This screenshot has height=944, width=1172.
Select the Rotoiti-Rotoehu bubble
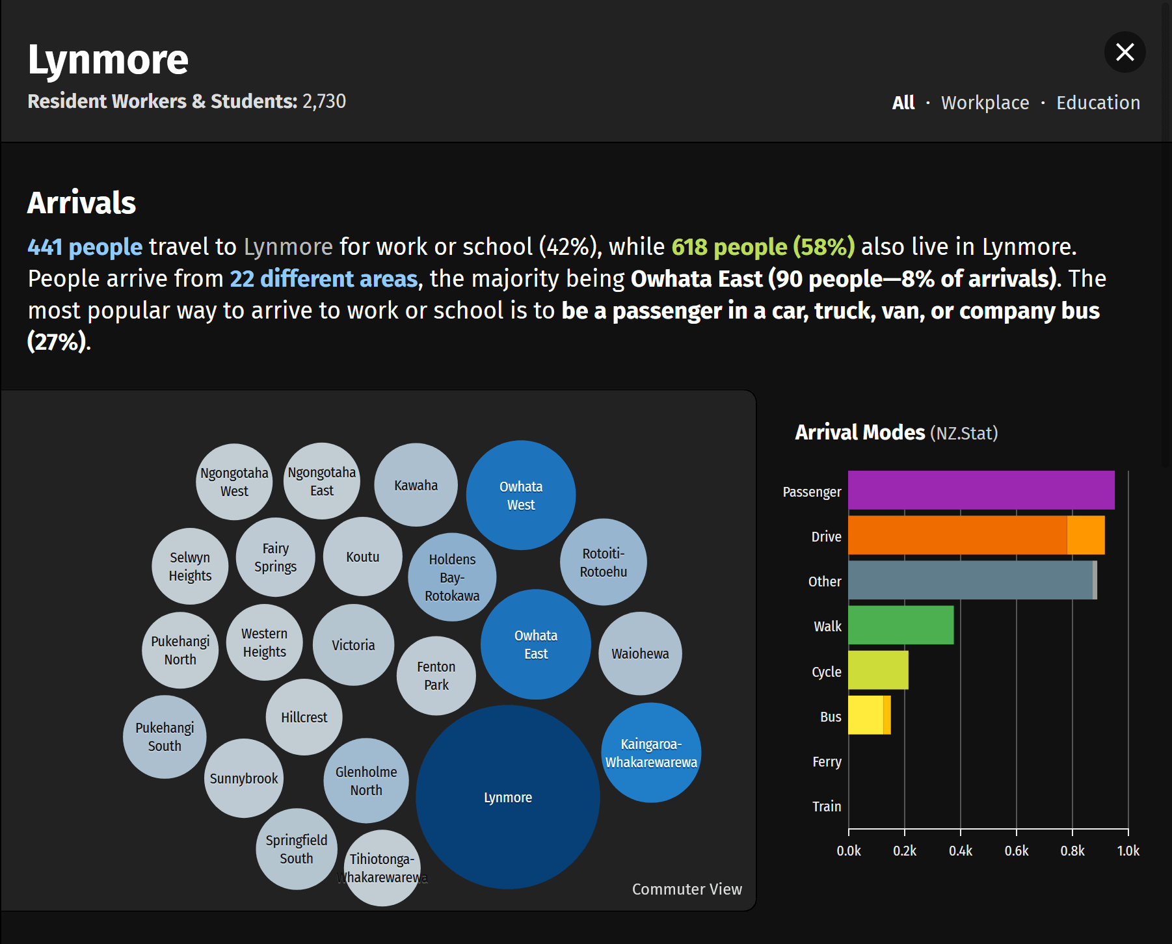pyautogui.click(x=604, y=562)
